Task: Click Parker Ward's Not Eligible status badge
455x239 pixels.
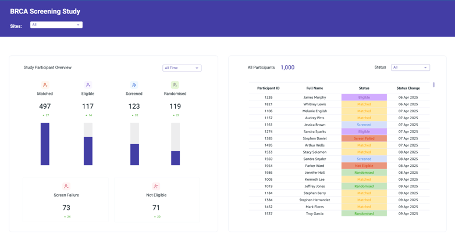Action: 364,166
